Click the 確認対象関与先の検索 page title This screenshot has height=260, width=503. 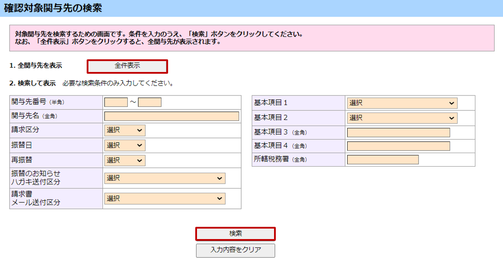click(x=53, y=8)
